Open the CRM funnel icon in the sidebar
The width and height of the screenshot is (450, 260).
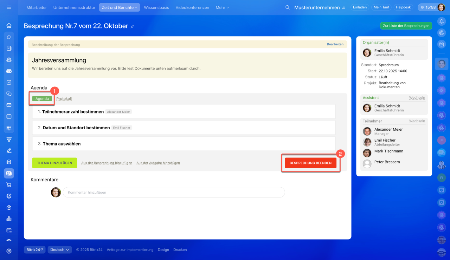[x=9, y=139]
